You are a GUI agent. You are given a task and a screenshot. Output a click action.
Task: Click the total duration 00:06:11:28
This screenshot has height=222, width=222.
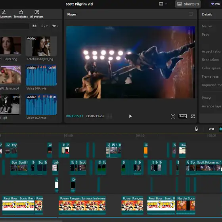95,116
